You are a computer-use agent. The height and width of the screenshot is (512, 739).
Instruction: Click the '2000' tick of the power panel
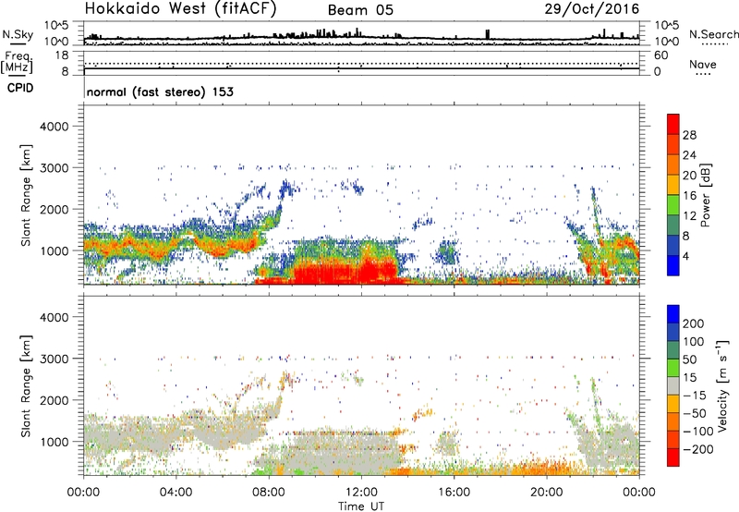[55, 209]
